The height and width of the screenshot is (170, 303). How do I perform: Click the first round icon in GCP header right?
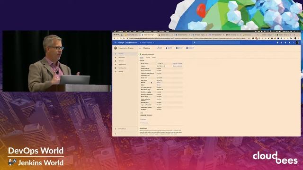click(277, 42)
